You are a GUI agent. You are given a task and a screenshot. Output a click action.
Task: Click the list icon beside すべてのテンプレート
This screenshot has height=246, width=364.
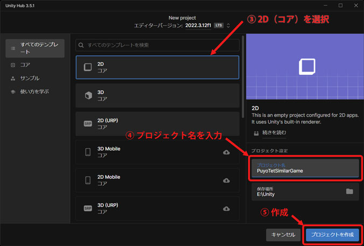click(13, 48)
